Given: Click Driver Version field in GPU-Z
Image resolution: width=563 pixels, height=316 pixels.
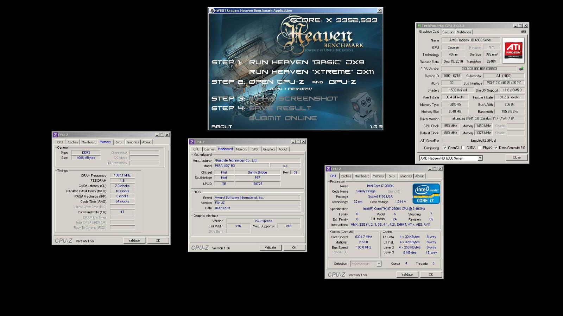Looking at the screenshot, I should tap(483, 119).
